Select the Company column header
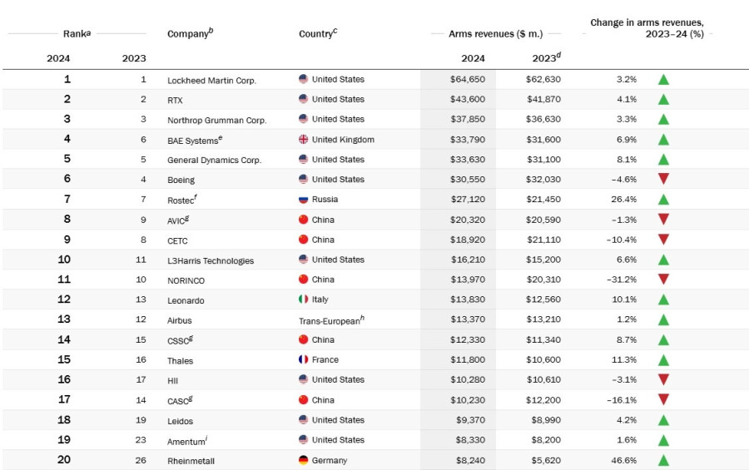The height and width of the screenshot is (470, 749). pos(190,33)
